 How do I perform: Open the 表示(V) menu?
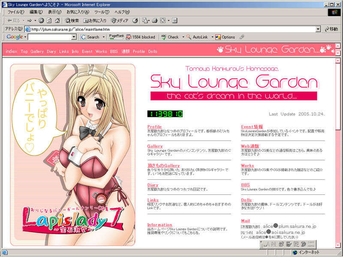pyautogui.click(x=54, y=12)
